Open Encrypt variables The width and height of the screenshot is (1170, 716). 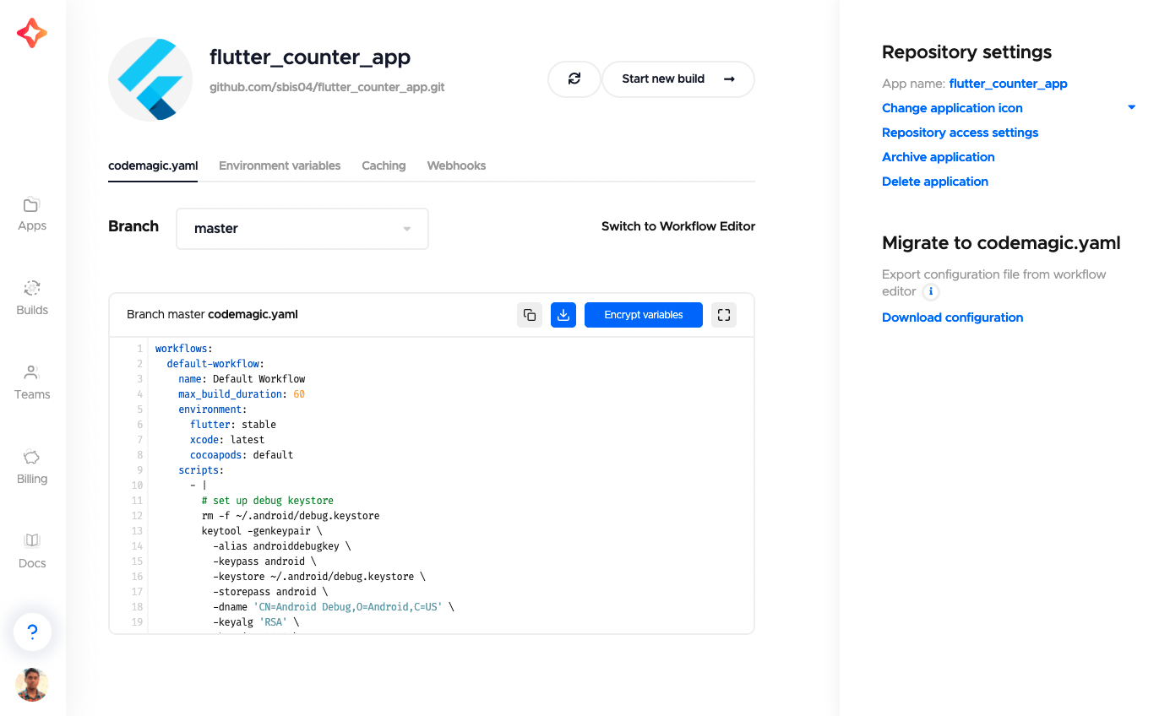coord(643,314)
